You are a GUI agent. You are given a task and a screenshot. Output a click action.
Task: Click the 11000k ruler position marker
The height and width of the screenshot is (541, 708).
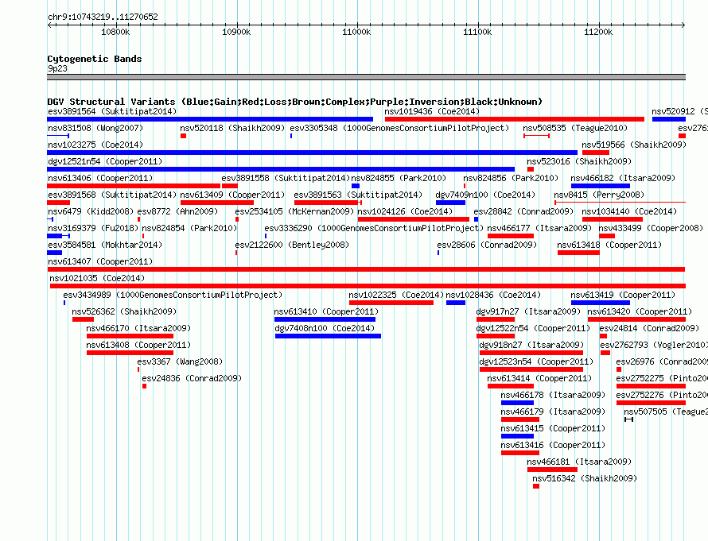[356, 32]
